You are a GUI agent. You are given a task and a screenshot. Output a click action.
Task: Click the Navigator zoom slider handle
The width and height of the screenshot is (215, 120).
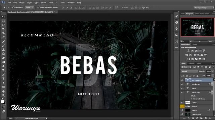click(200, 41)
